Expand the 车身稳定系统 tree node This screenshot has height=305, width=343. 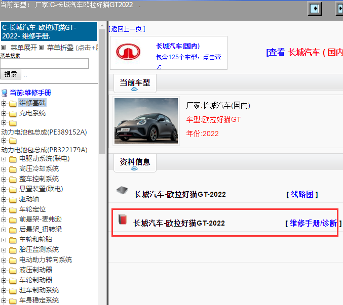(4, 300)
